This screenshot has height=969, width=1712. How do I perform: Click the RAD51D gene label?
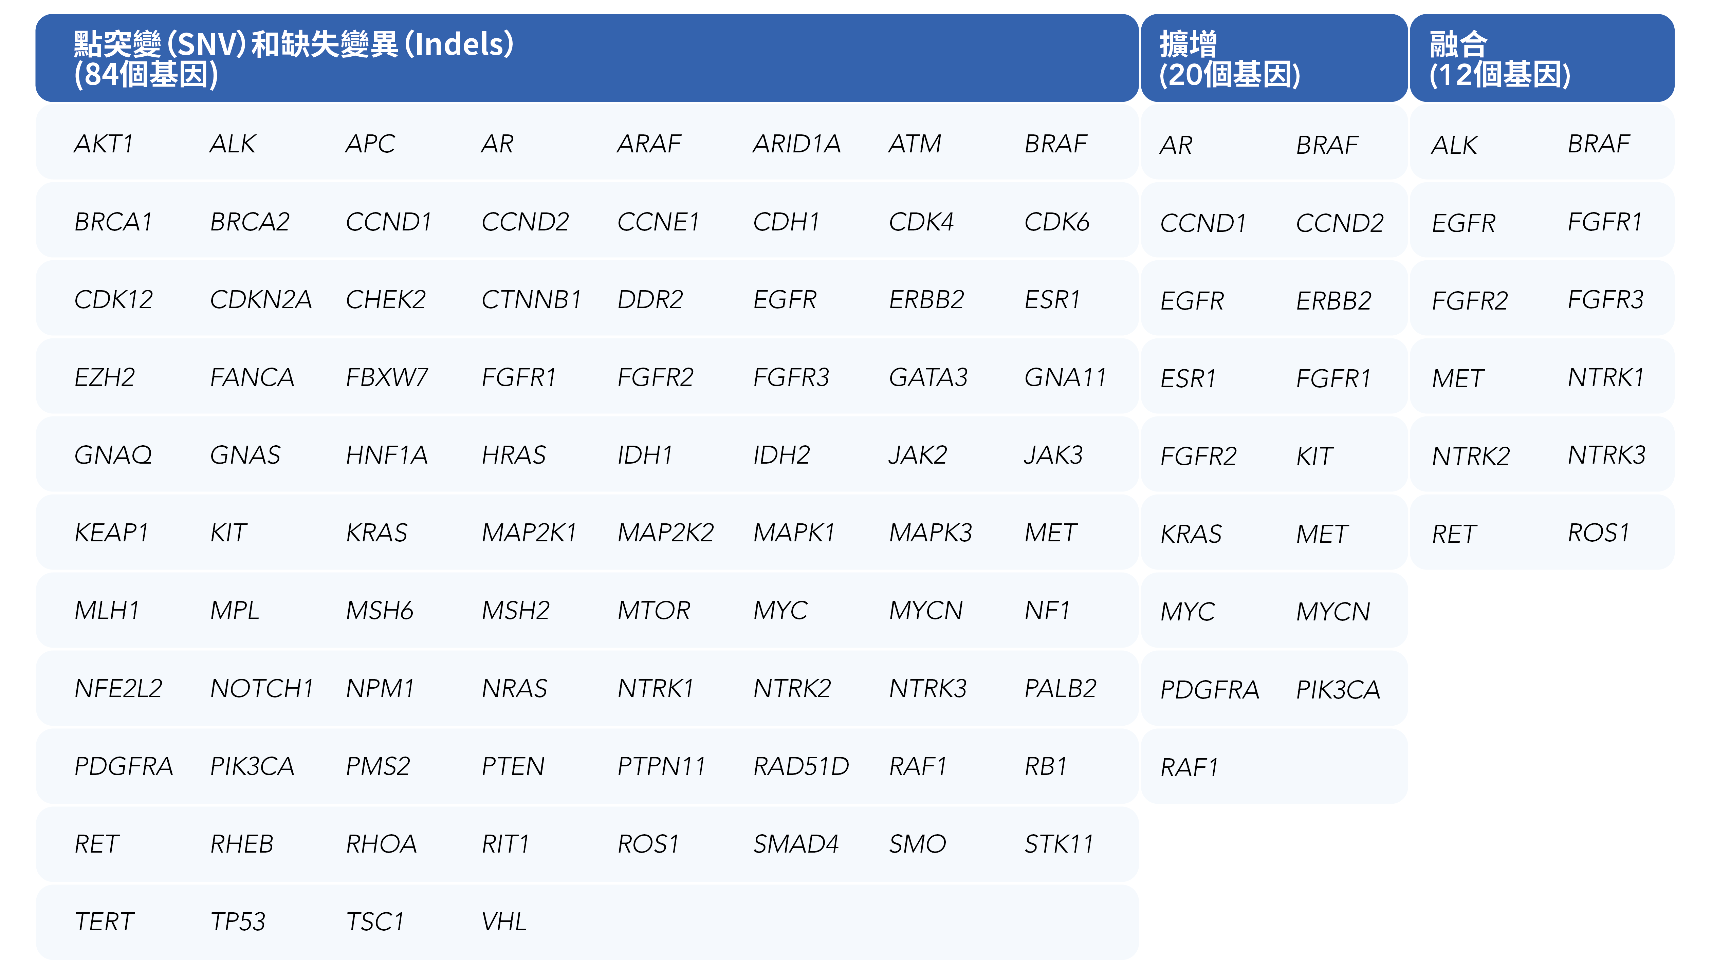[800, 767]
